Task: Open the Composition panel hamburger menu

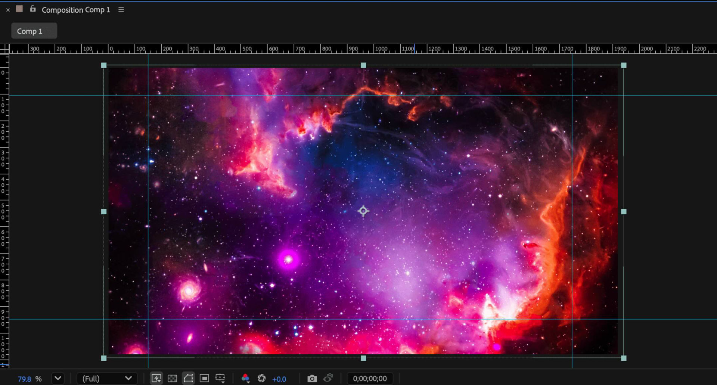Action: click(121, 10)
